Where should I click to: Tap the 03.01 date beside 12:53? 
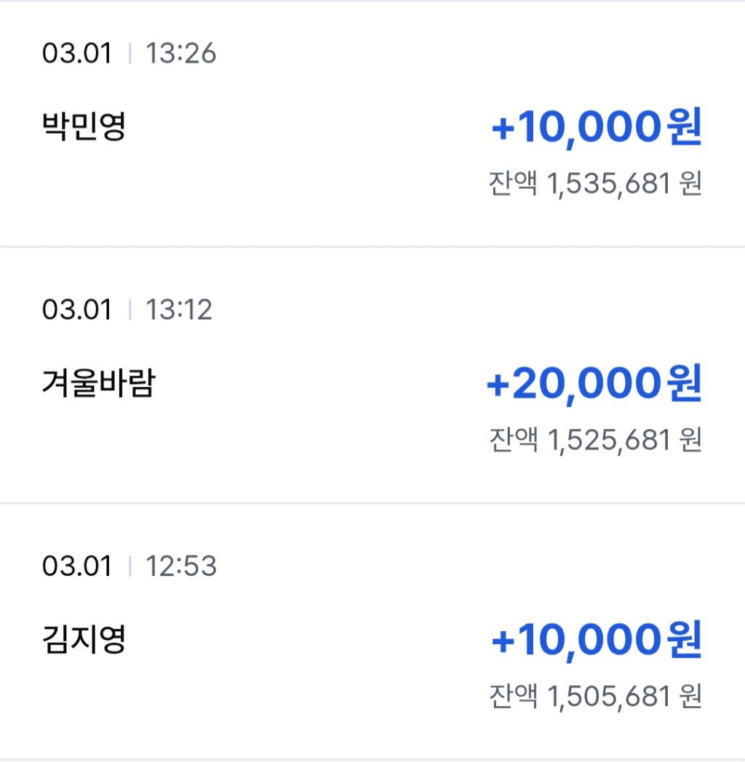[77, 566]
